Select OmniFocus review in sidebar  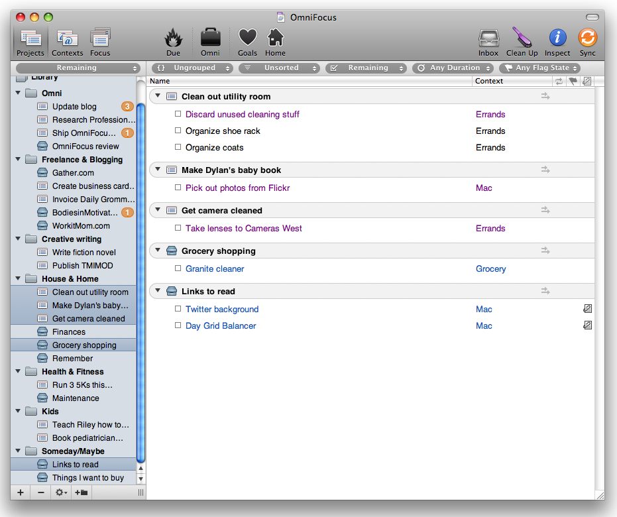74,146
